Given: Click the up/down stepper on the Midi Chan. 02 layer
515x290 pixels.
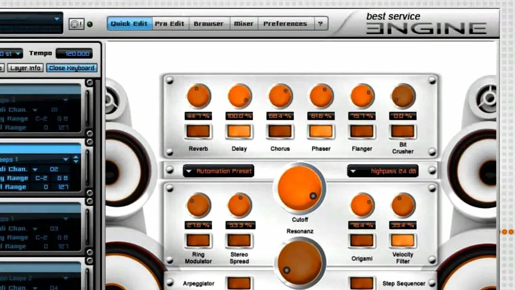Looking at the screenshot, I should click(x=76, y=159).
